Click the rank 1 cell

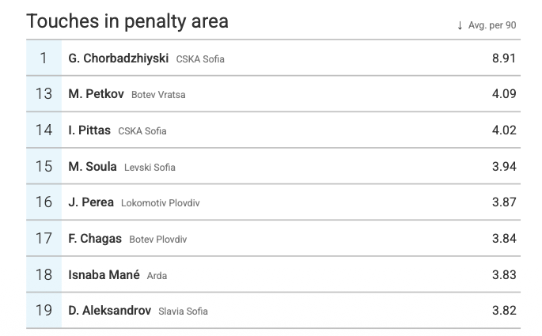[44, 58]
